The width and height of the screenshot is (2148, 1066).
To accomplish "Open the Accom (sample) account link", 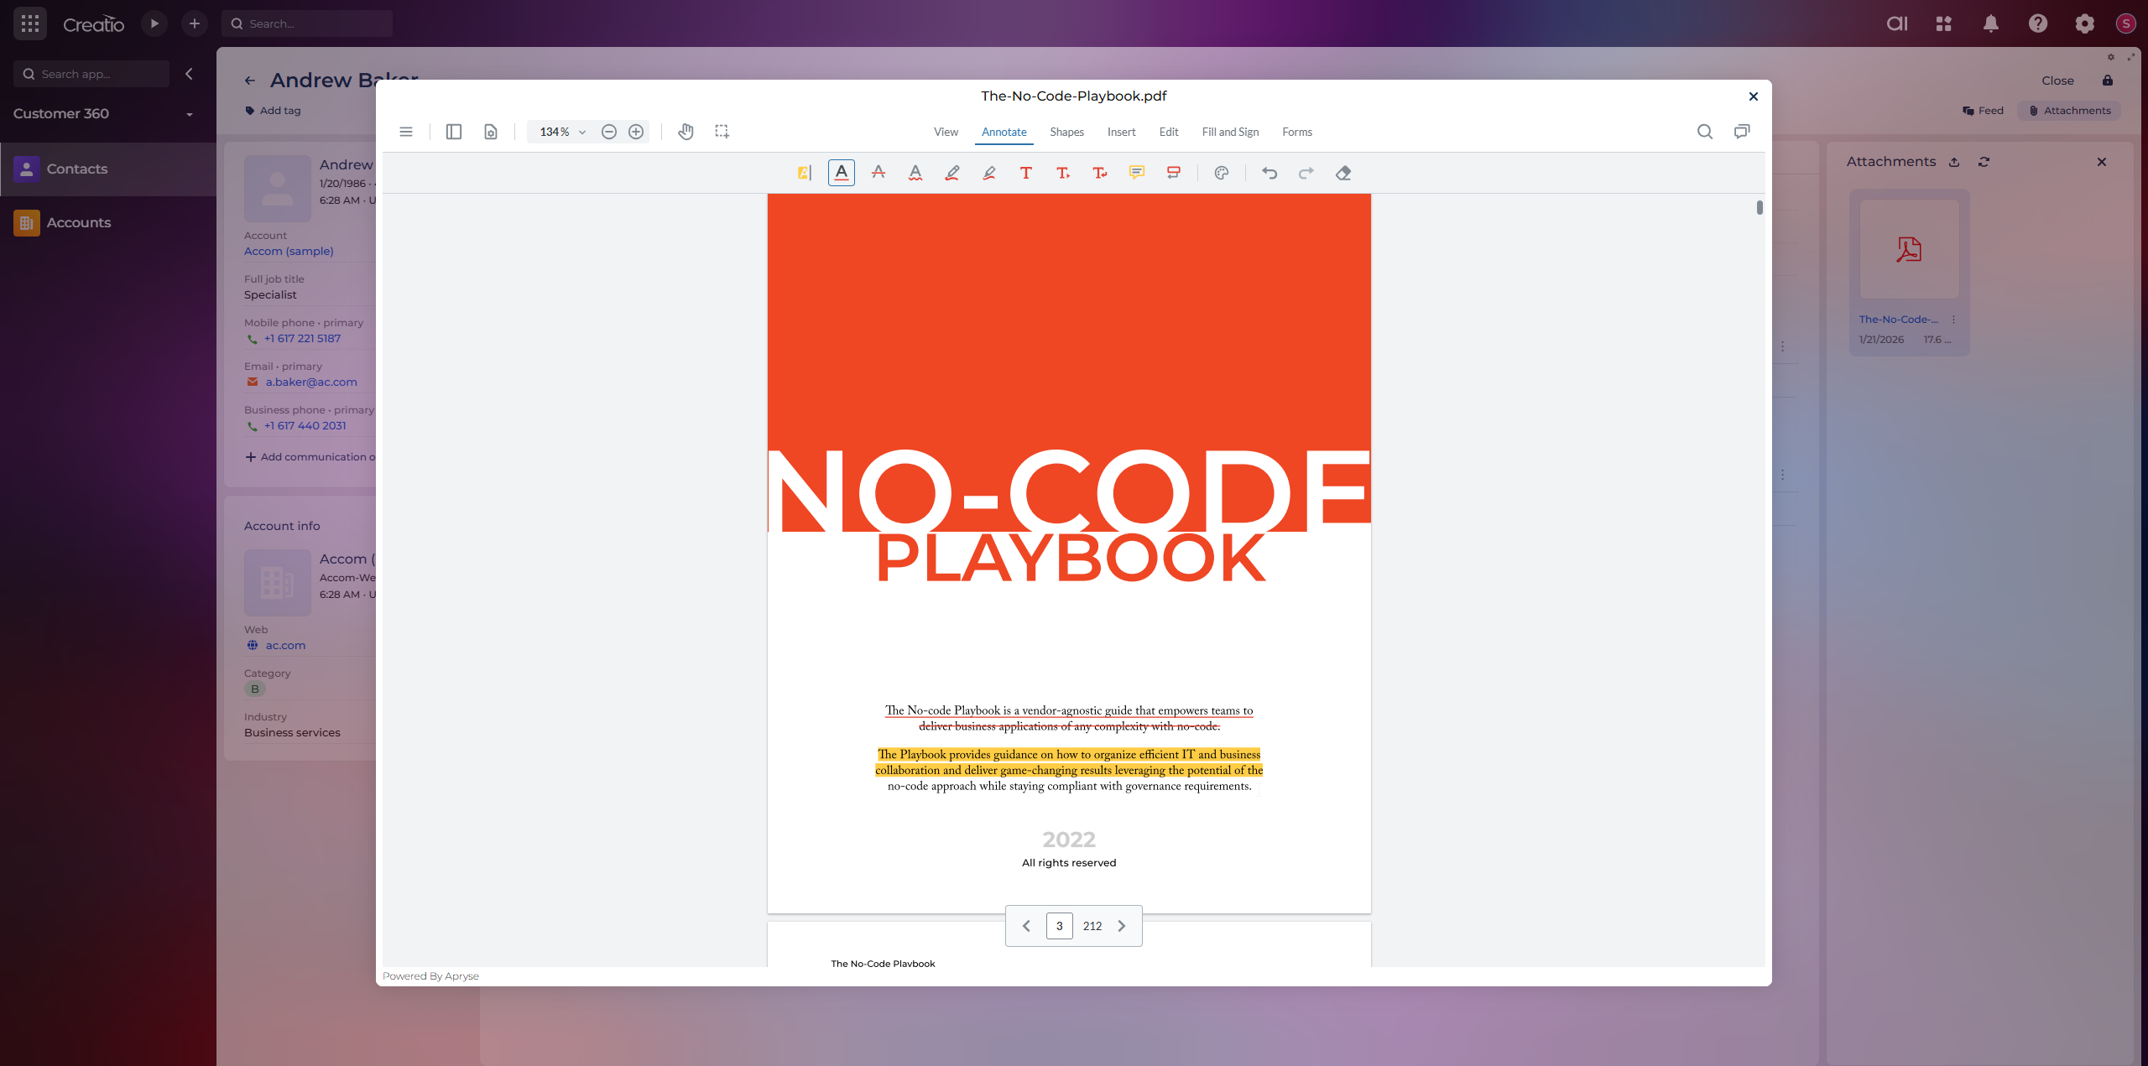I will pyautogui.click(x=289, y=251).
